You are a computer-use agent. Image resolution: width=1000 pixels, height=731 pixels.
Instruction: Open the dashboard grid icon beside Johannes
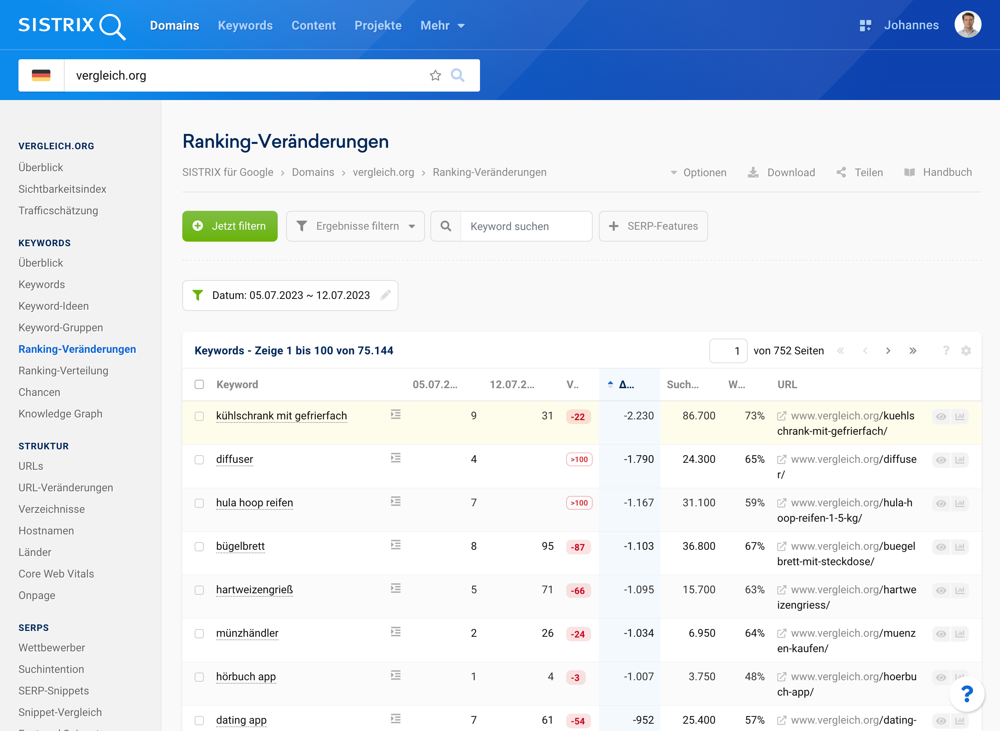tap(865, 26)
